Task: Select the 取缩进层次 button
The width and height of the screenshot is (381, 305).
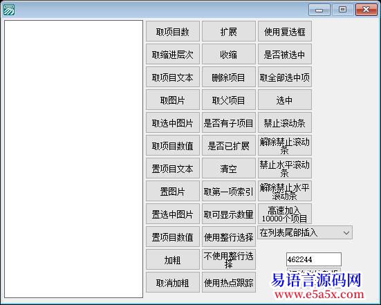Action: coord(172,54)
